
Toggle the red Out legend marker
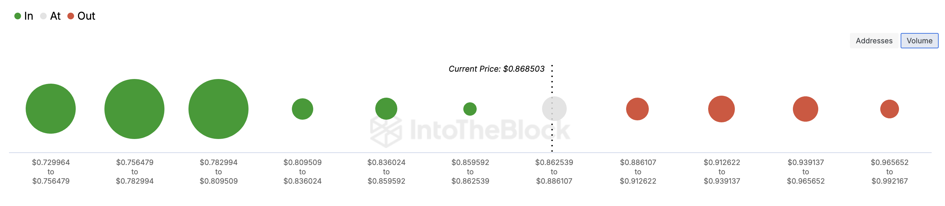(71, 16)
